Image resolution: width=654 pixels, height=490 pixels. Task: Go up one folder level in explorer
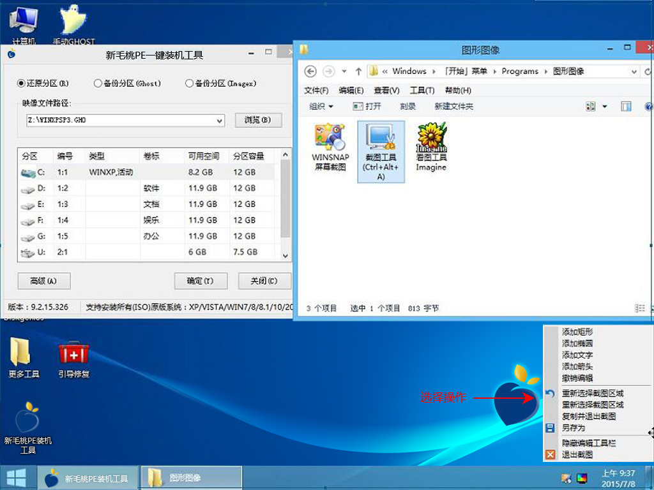coord(358,71)
